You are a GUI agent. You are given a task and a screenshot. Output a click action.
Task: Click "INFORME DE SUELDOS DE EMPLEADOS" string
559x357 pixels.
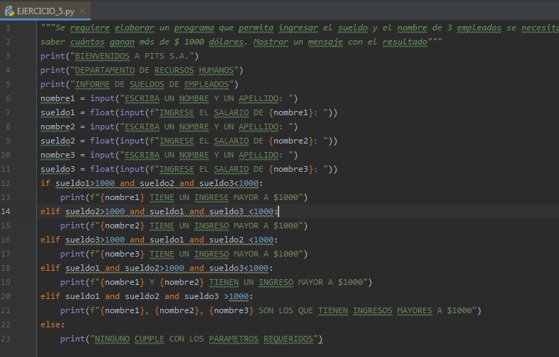[x=152, y=85]
